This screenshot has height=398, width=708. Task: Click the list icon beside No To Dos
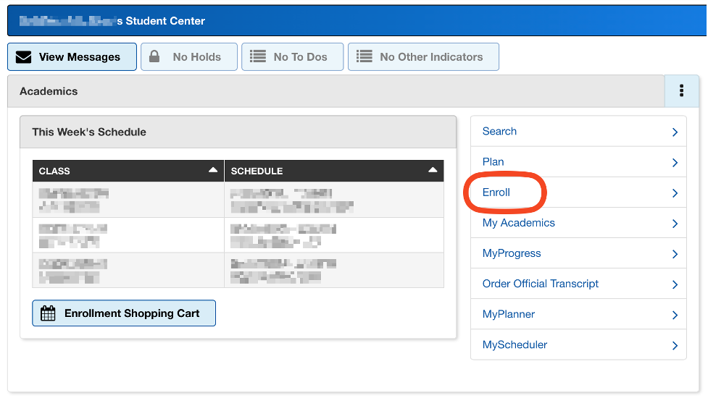coord(258,56)
